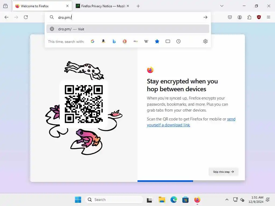Click the Windows taskbar Search box

(114, 200)
